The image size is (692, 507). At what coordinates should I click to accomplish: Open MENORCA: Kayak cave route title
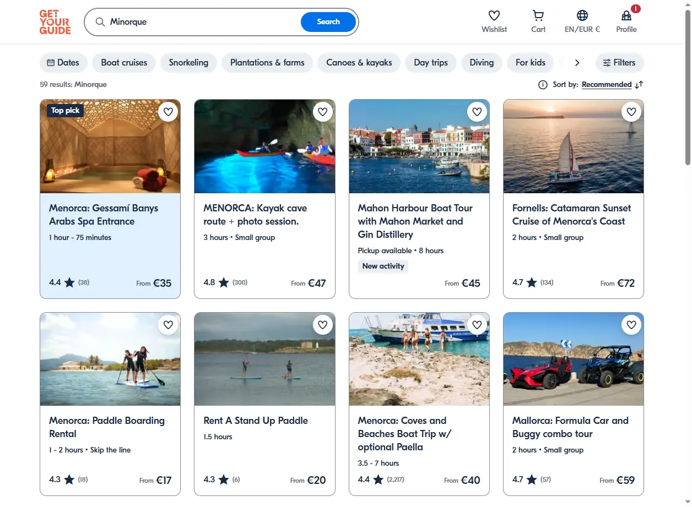[x=255, y=215]
